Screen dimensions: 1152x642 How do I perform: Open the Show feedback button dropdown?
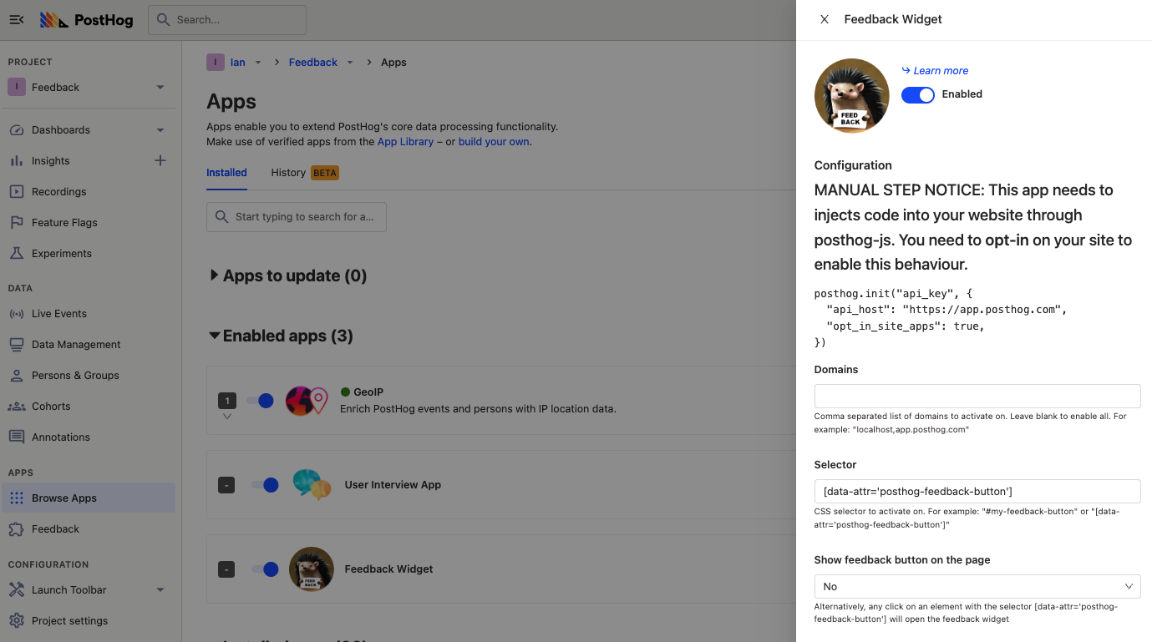coord(977,587)
